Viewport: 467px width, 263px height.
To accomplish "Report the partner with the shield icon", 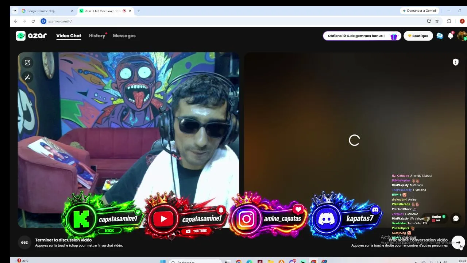I will 456,62.
